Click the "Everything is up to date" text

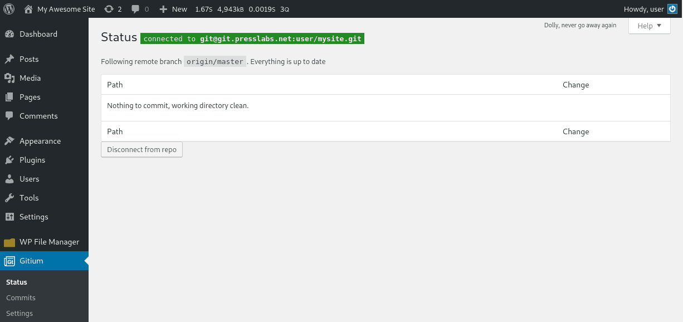(x=287, y=62)
